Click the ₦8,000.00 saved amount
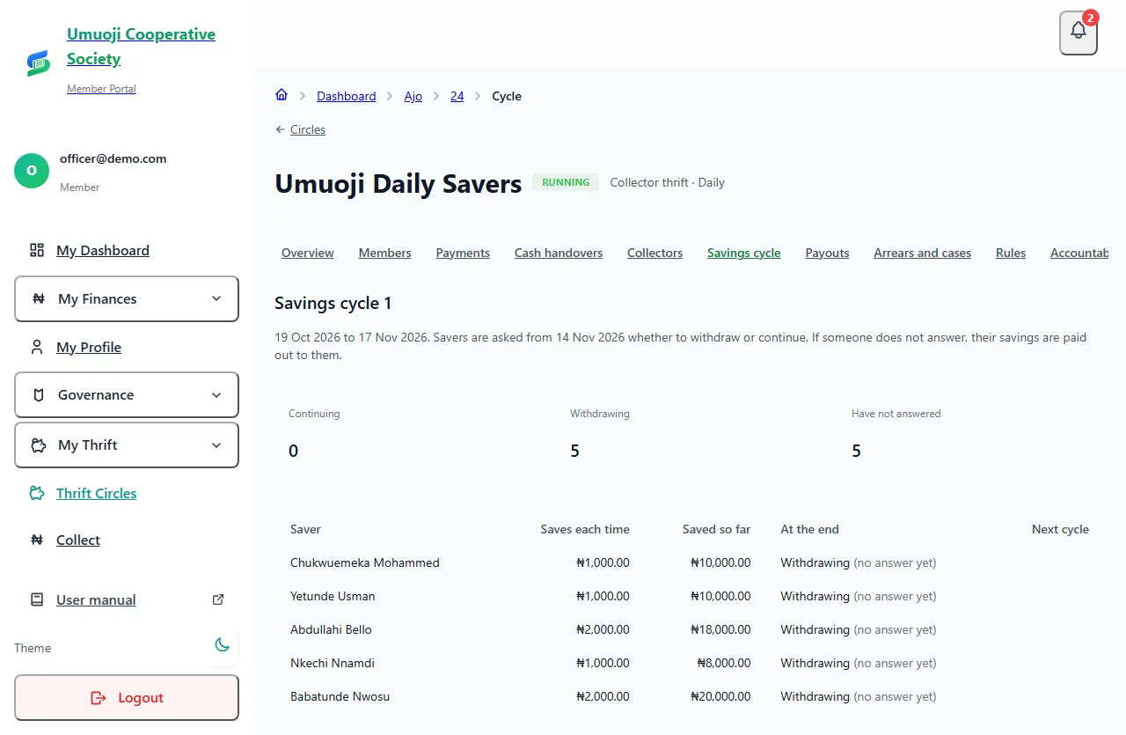1126x735 pixels. (724, 663)
